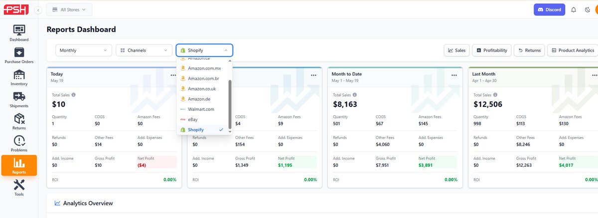The width and height of the screenshot is (598, 218).
Task: Open the Returns report button
Action: 529,50
